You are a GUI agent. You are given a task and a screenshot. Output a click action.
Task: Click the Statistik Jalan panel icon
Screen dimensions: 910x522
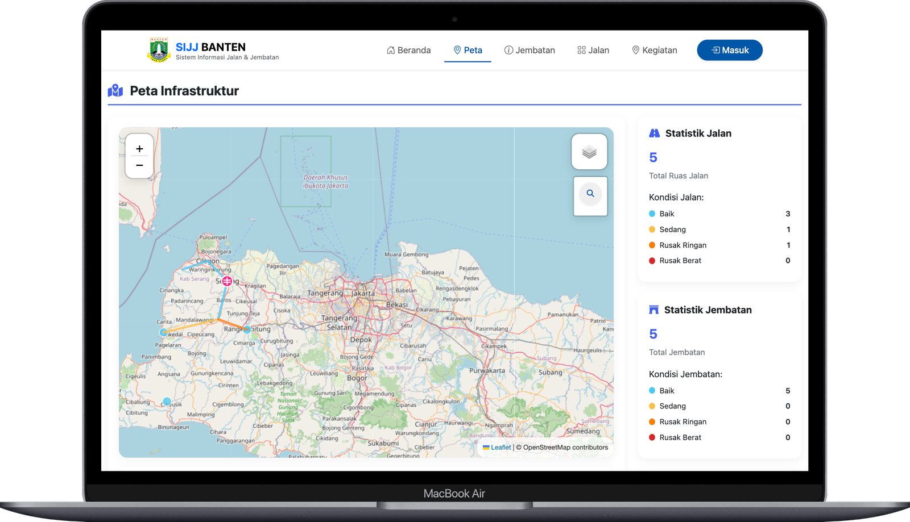click(654, 133)
